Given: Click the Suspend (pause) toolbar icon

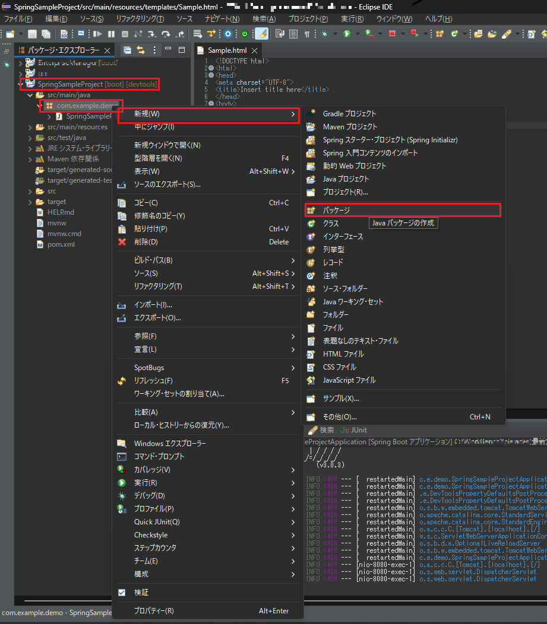Looking at the screenshot, I should tap(111, 34).
